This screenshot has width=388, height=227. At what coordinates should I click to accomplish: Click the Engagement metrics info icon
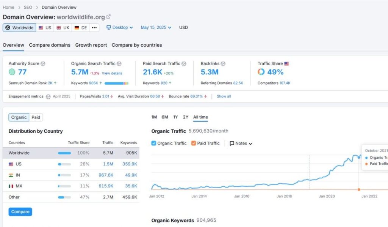[x=48, y=97]
